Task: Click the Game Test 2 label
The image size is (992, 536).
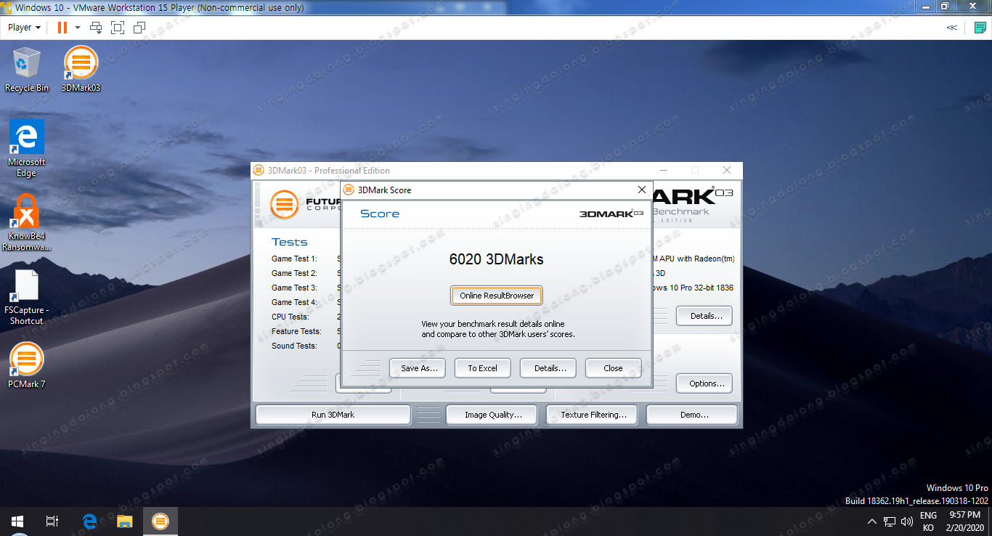Action: 294,273
